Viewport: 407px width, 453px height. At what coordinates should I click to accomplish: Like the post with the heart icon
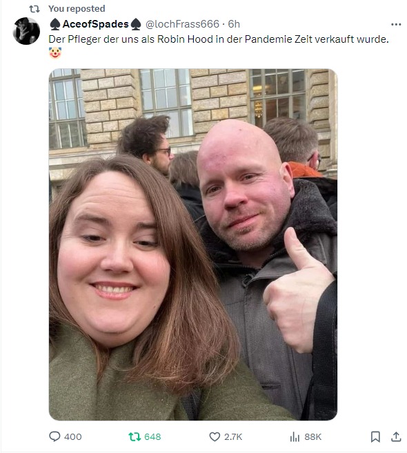[x=215, y=436]
